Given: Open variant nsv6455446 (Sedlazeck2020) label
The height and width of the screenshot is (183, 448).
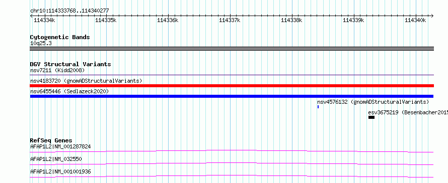Looking at the screenshot, I should coord(69,91).
